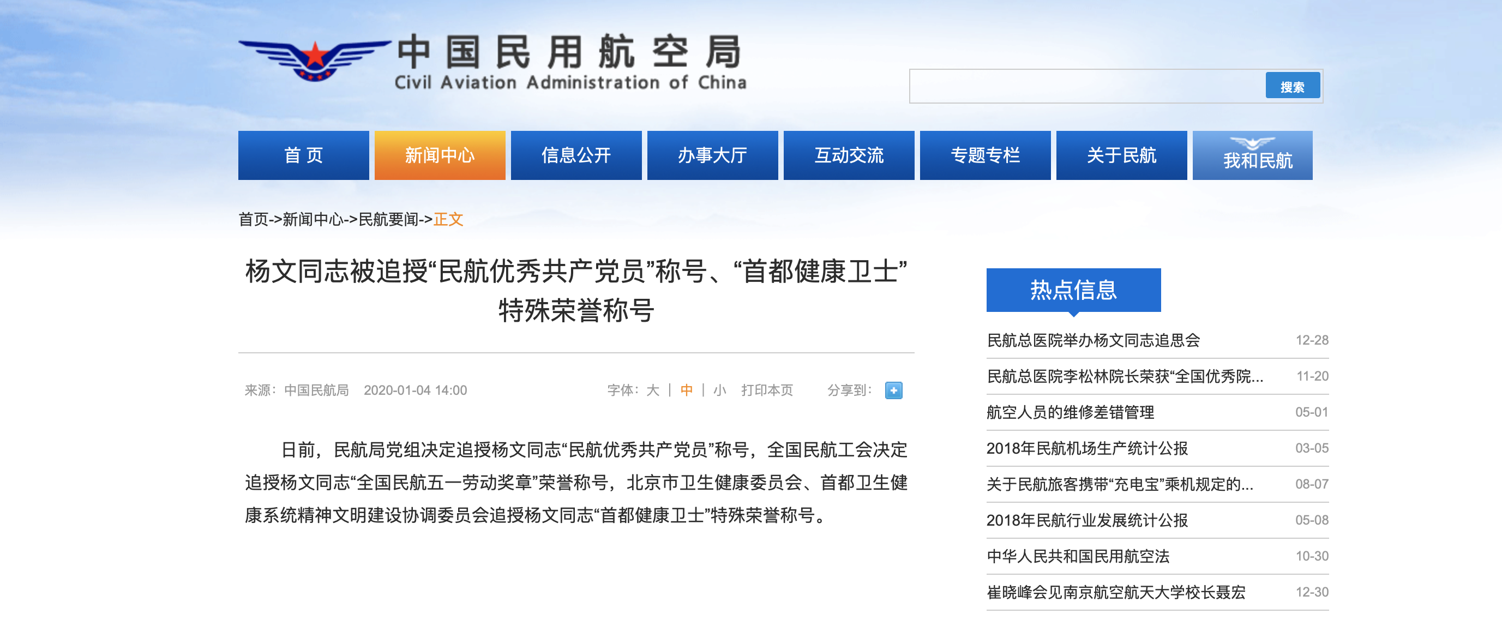Open the blue share plus icon
This screenshot has width=1502, height=638.
coord(893,390)
